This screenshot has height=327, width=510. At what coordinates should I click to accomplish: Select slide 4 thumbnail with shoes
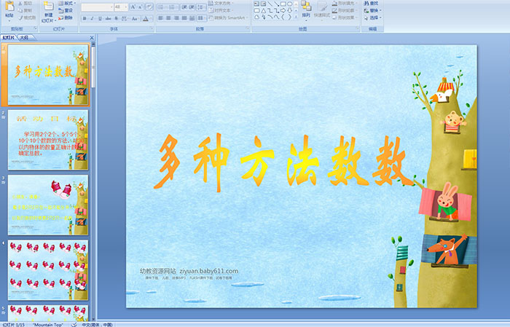[x=48, y=269]
